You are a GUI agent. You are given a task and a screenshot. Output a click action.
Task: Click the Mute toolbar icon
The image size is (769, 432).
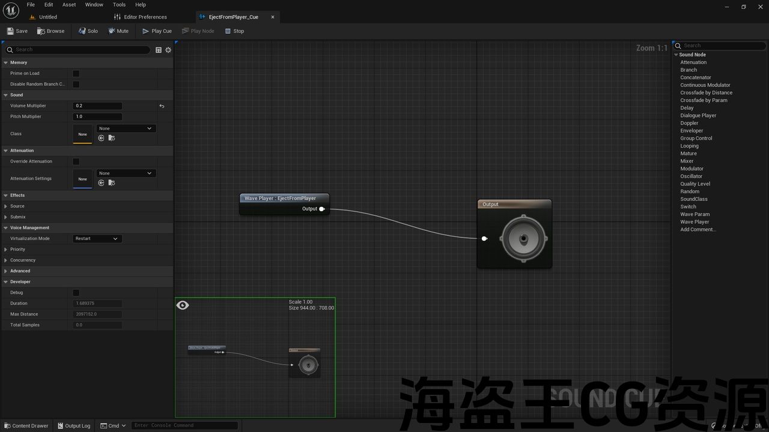[112, 31]
